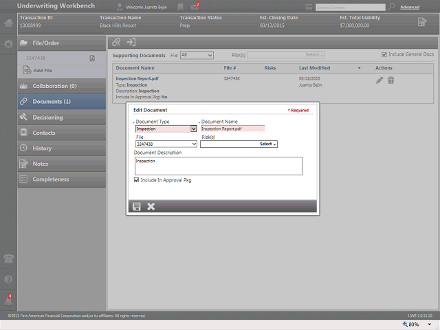Click the closing date 03/13/2015
Image resolution: width=440 pixels, height=330 pixels.
(272, 25)
